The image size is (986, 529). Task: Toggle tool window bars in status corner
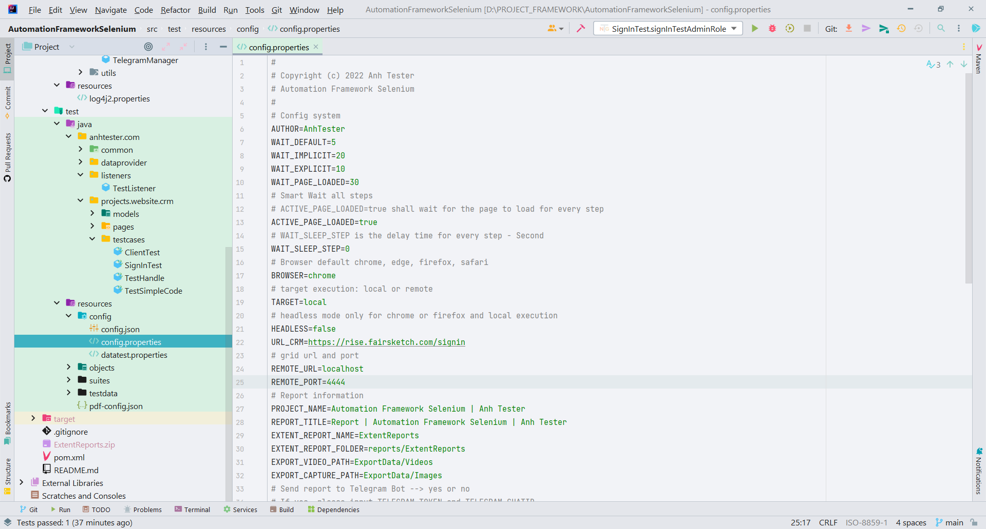click(x=7, y=522)
